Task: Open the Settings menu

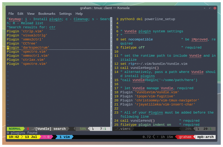Action: click(65, 14)
